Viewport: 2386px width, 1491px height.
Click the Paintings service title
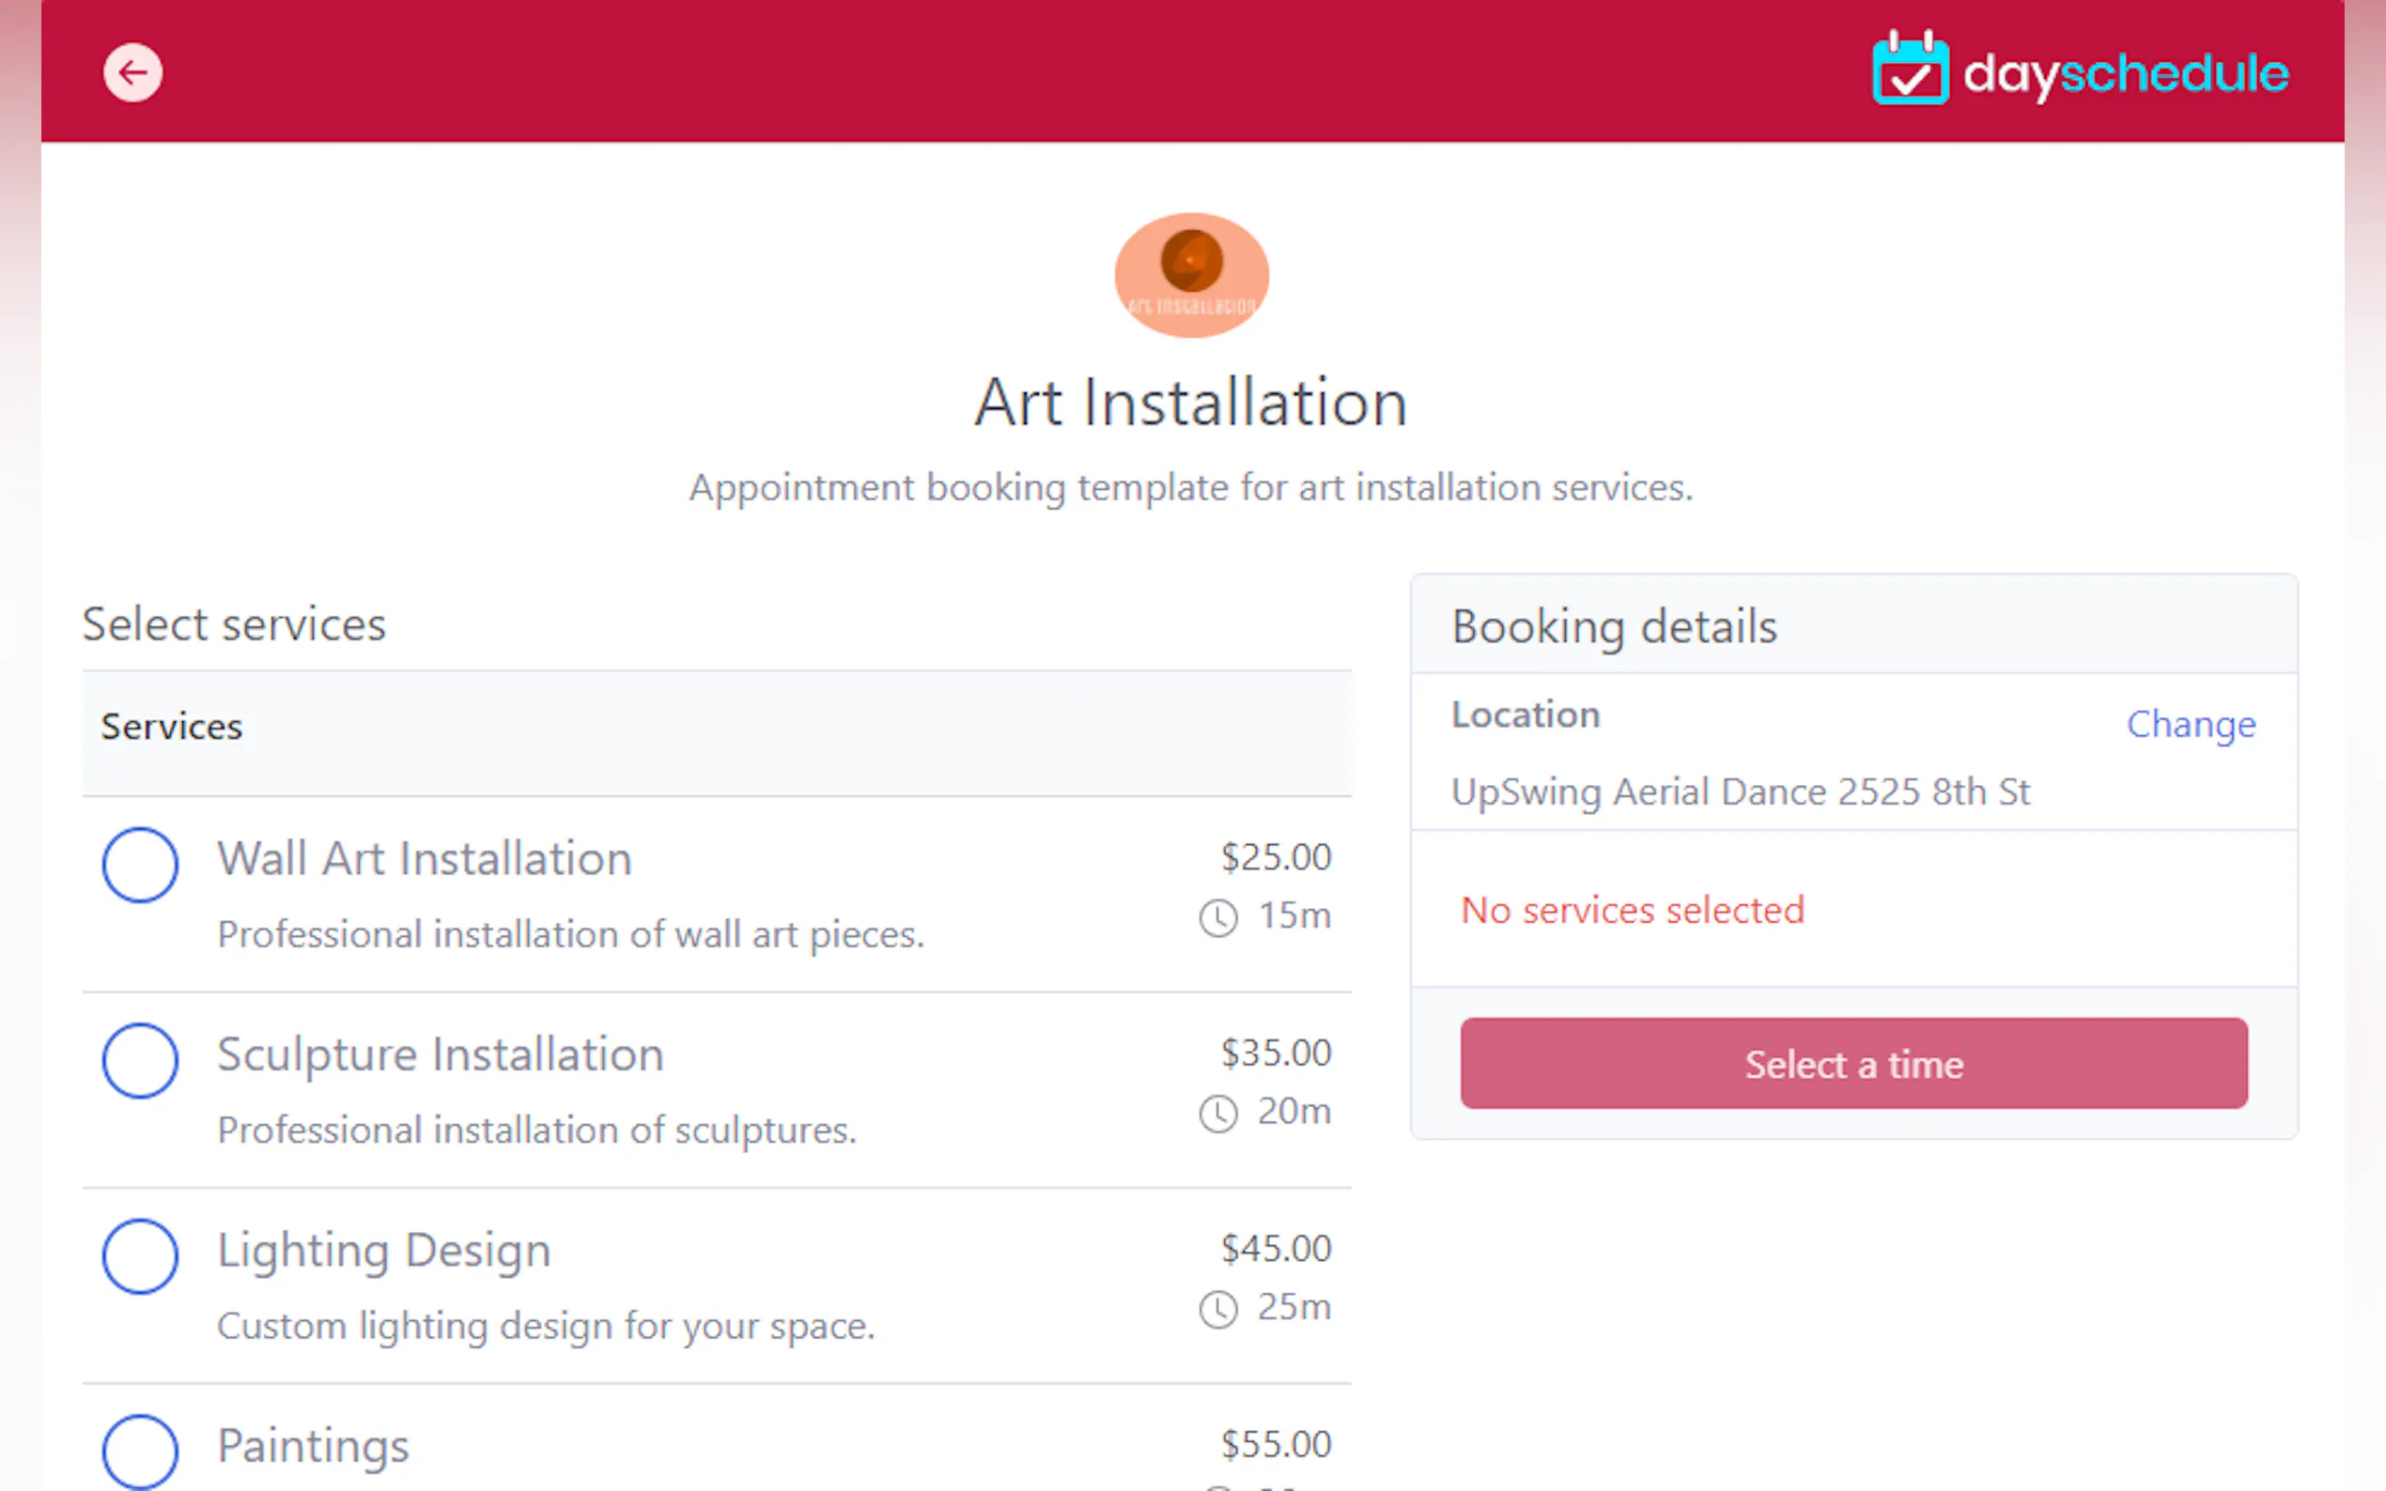pos(313,1446)
